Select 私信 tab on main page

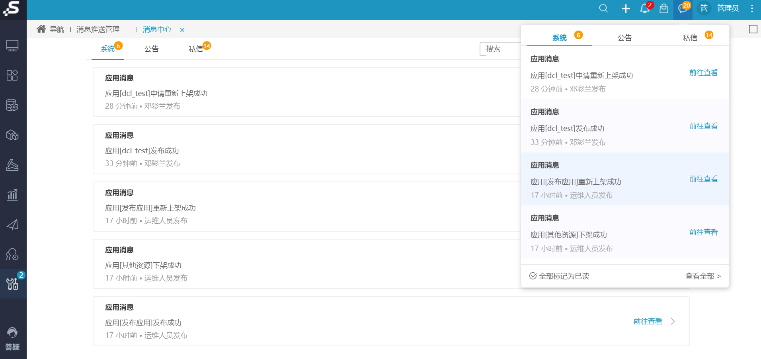point(195,49)
